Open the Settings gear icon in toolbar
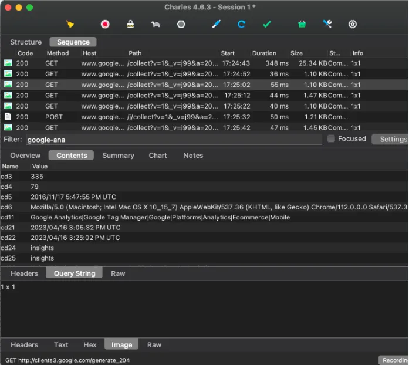Image resolution: width=409 pixels, height=365 pixels. coord(353,24)
